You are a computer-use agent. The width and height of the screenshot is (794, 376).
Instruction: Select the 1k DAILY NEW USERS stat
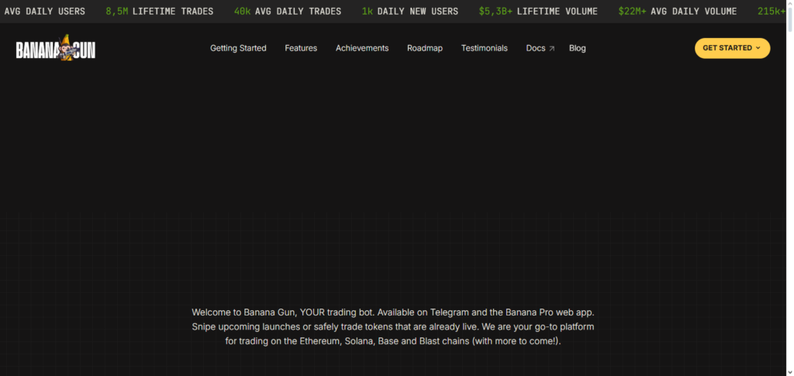point(410,12)
